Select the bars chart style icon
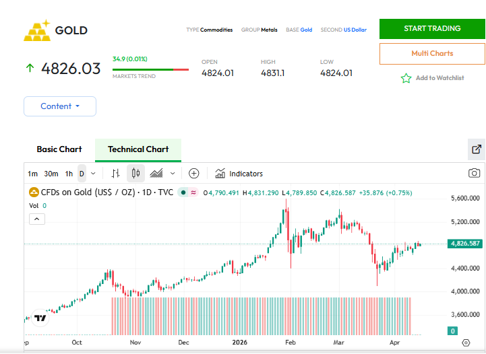Viewport: 486px width, 354px height. point(116,174)
